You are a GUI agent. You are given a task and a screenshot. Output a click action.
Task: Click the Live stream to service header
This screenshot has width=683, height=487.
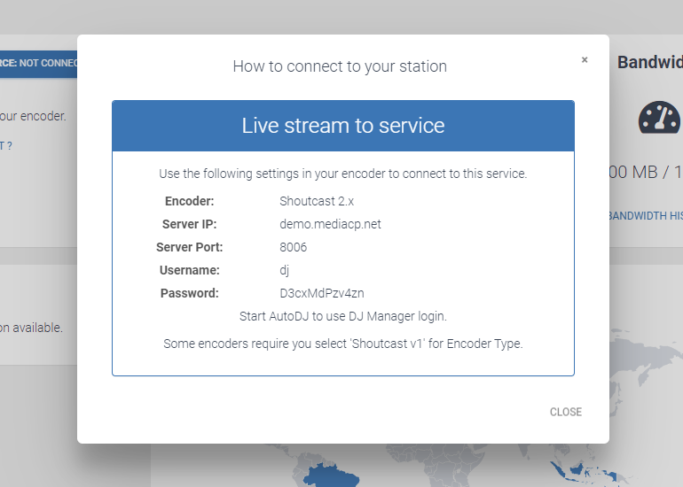pos(343,126)
